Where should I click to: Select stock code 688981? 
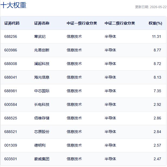(x=11, y=91)
